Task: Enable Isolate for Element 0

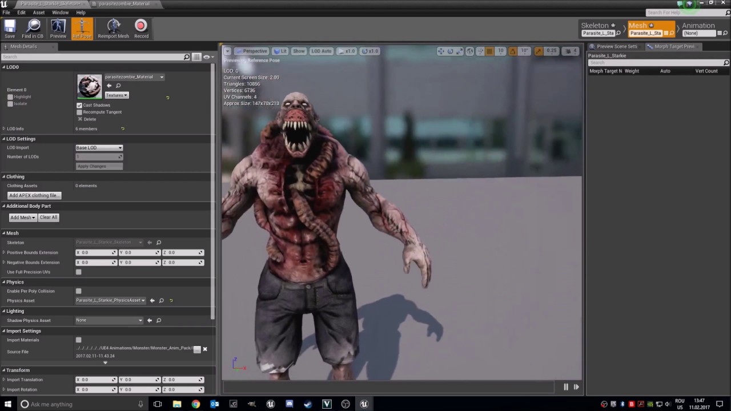Action: coord(10,104)
